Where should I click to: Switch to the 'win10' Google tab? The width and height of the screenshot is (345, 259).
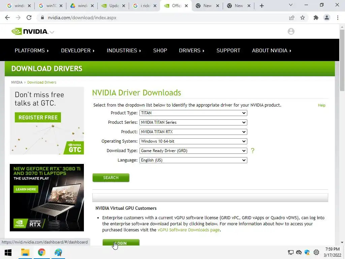pyautogui.click(x=51, y=6)
